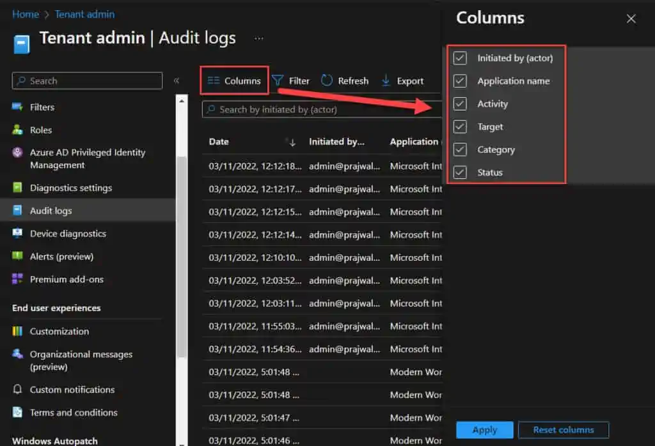Focus the sidebar Search field
Screen dimensions: 655x446
click(x=87, y=81)
